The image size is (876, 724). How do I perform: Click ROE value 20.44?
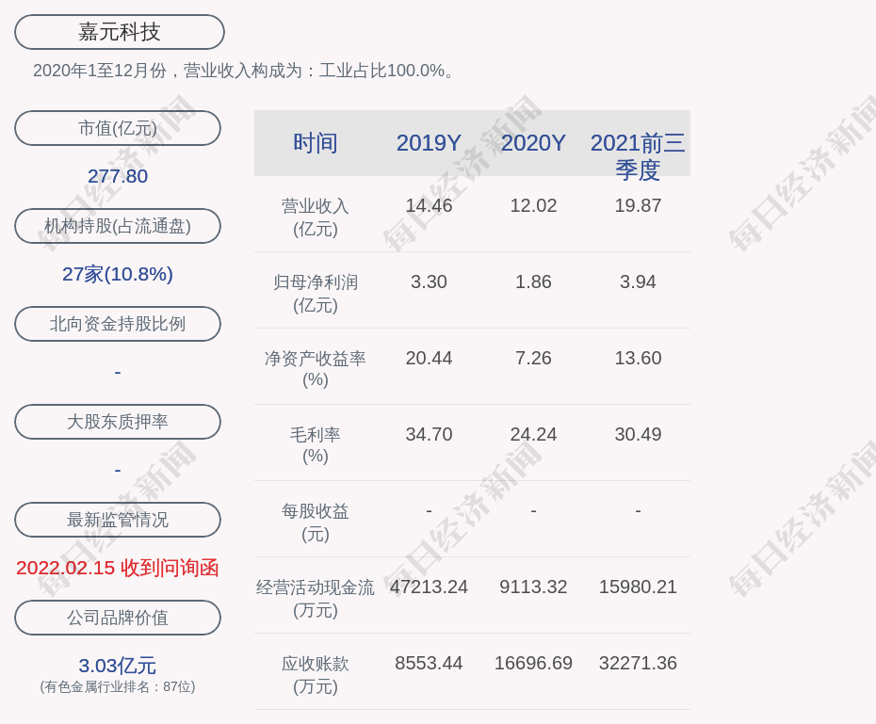(x=430, y=358)
